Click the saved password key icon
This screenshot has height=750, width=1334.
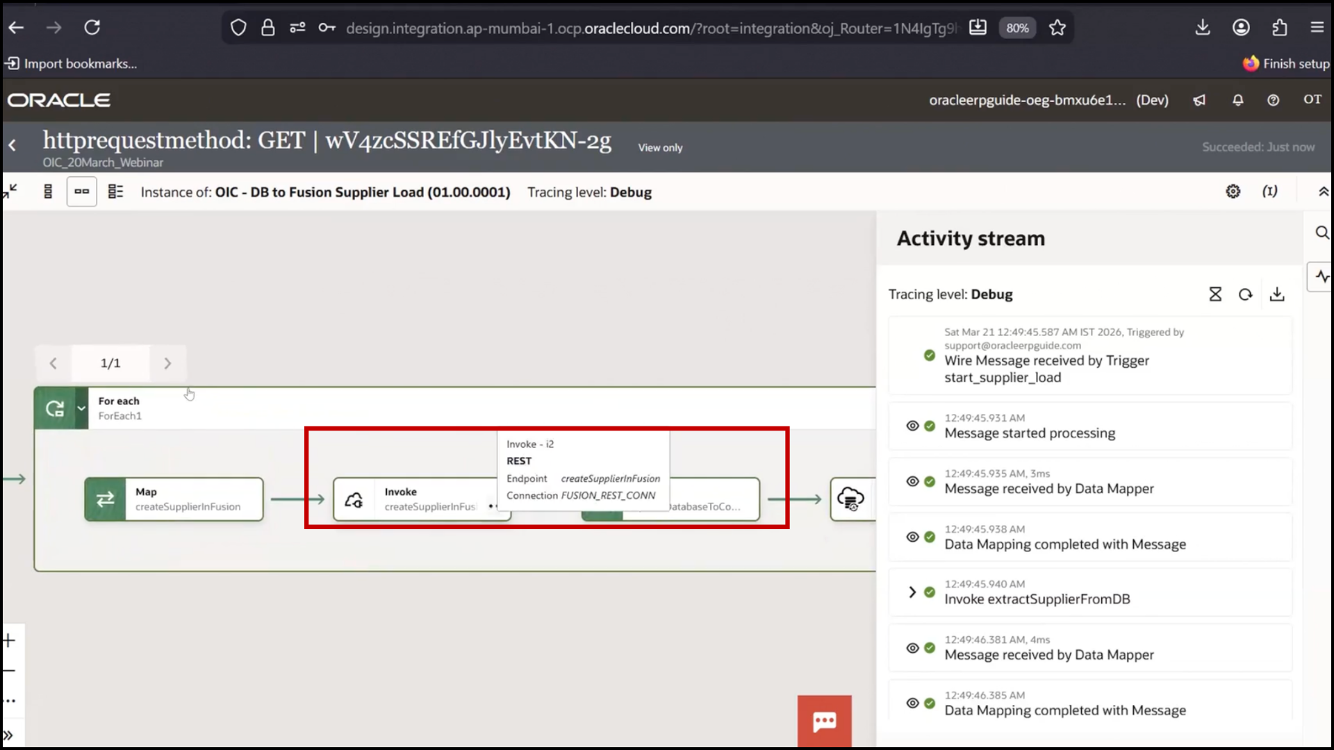tap(327, 28)
